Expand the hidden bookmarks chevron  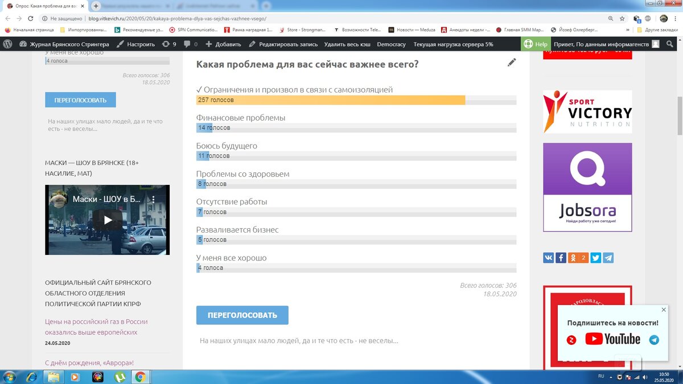pyautogui.click(x=628, y=30)
